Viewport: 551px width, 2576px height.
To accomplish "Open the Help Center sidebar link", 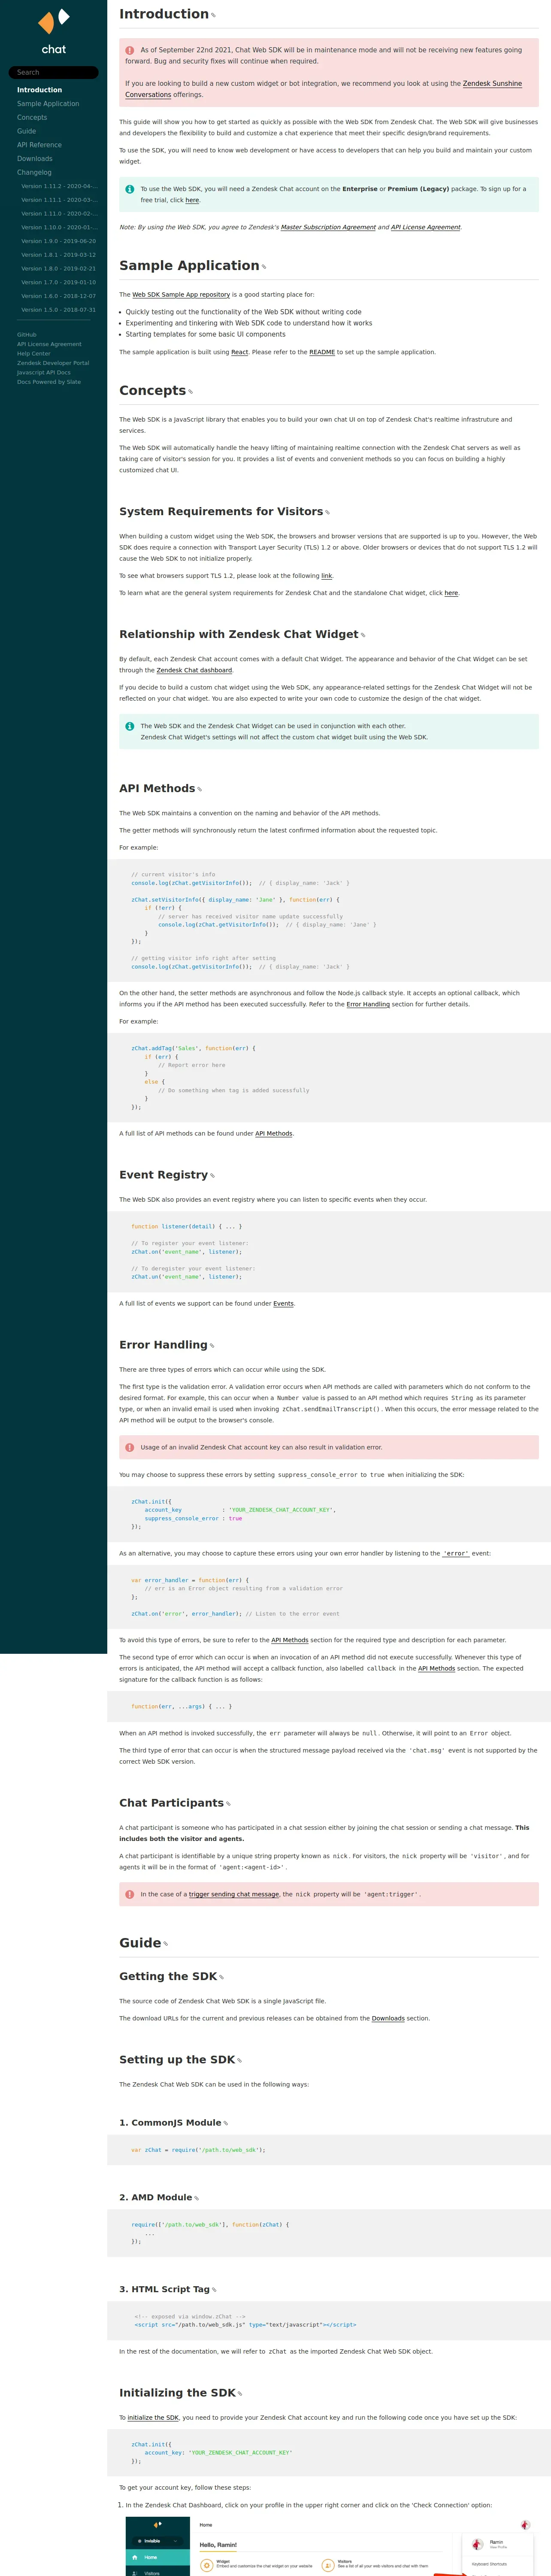I will [x=33, y=354].
